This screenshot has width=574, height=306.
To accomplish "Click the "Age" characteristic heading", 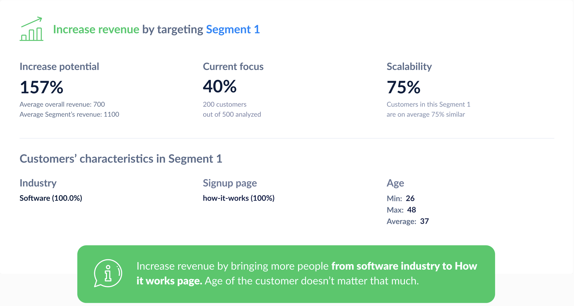I will [x=395, y=183].
